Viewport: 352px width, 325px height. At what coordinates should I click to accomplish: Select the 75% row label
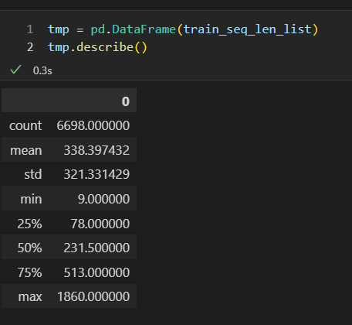pyautogui.click(x=29, y=272)
